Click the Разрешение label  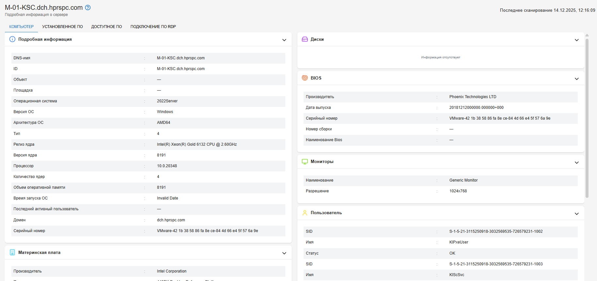tap(317, 191)
